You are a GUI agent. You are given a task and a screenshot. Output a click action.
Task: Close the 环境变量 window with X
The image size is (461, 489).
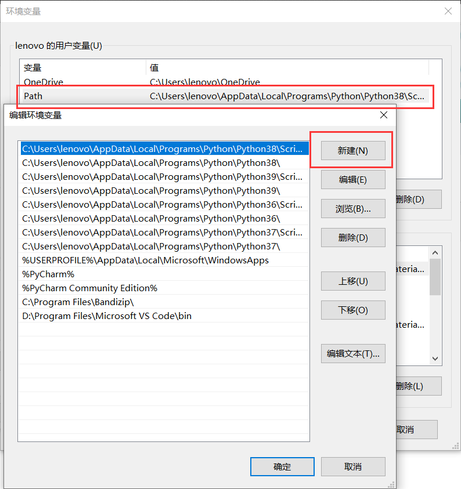coord(448,11)
